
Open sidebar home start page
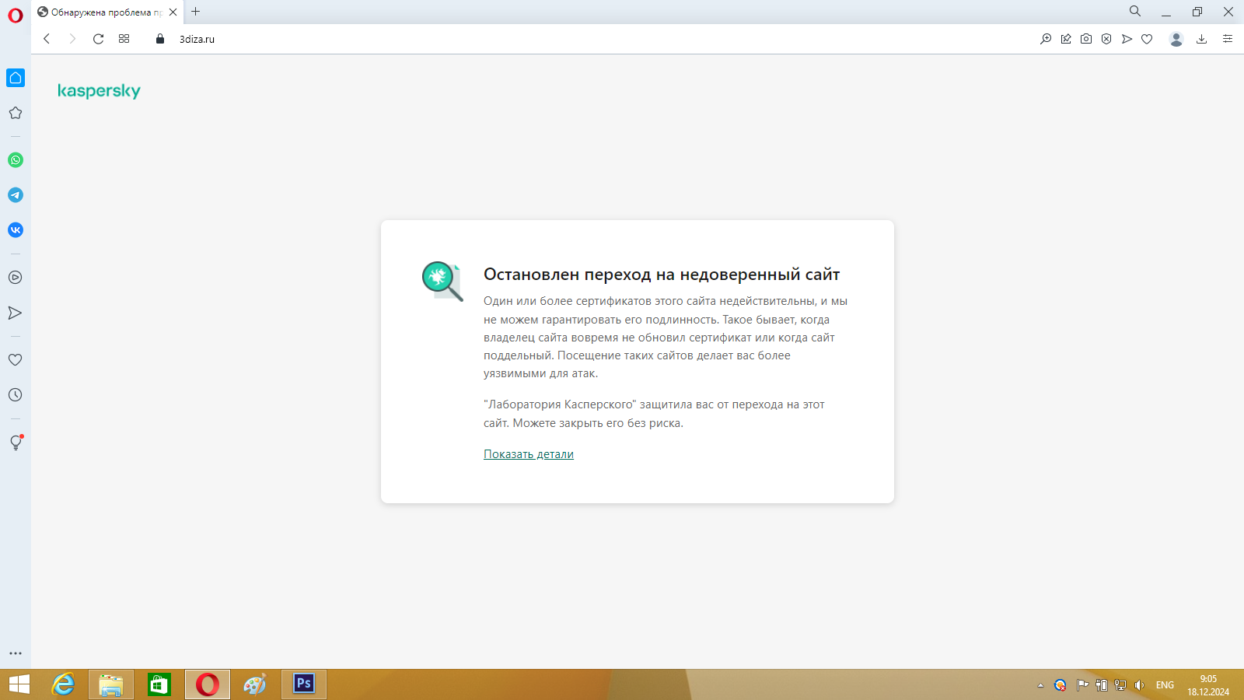(x=16, y=78)
